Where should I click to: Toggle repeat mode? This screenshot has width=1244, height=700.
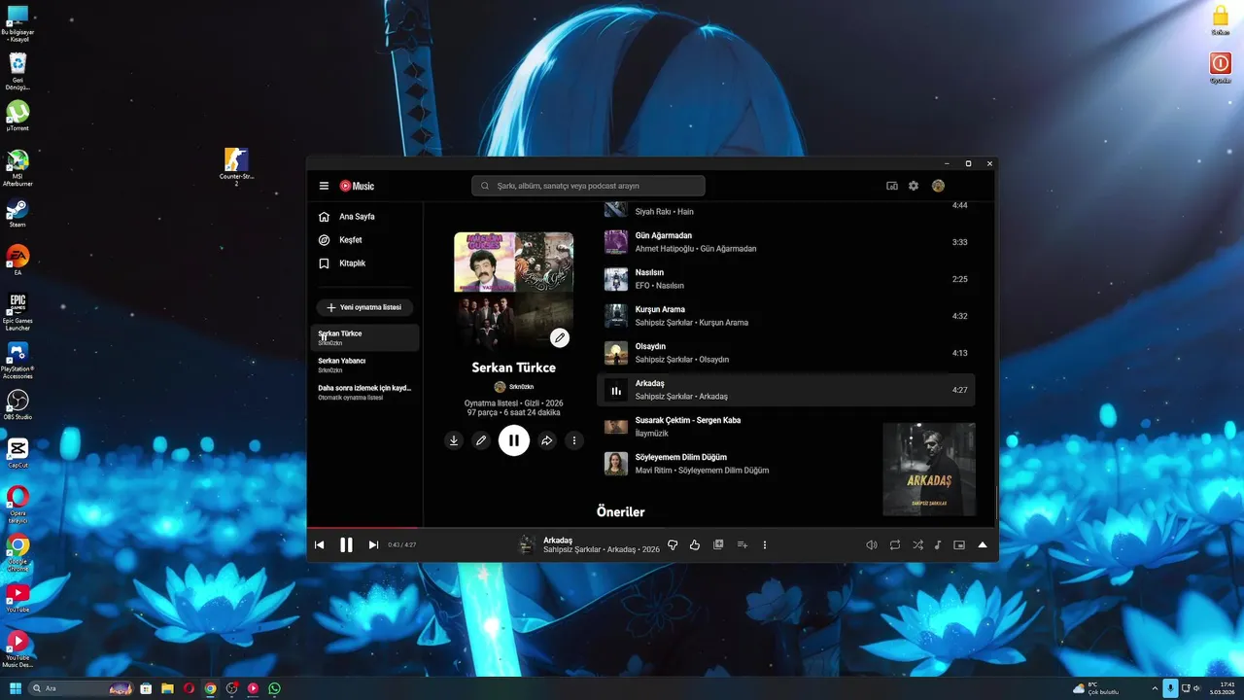point(895,545)
